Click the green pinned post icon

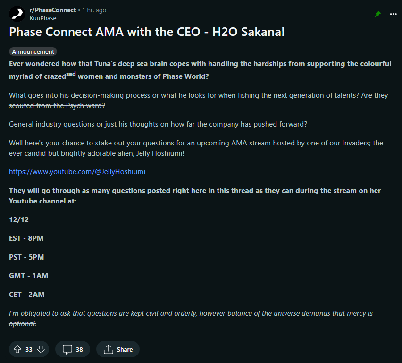(377, 14)
